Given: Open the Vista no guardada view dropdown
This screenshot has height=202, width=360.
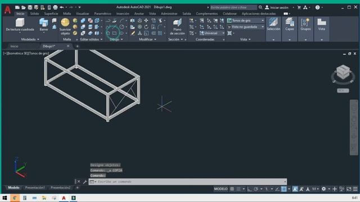Looking at the screenshot, I should point(245,27).
